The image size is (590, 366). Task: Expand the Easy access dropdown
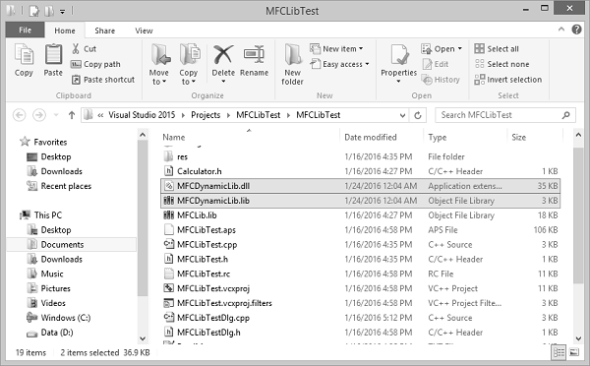[x=367, y=64]
